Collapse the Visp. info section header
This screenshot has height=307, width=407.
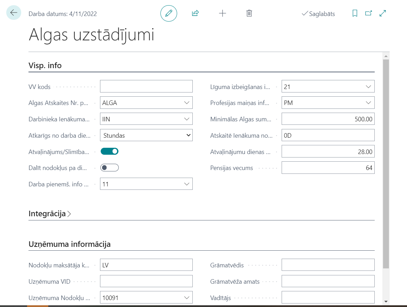[45, 65]
